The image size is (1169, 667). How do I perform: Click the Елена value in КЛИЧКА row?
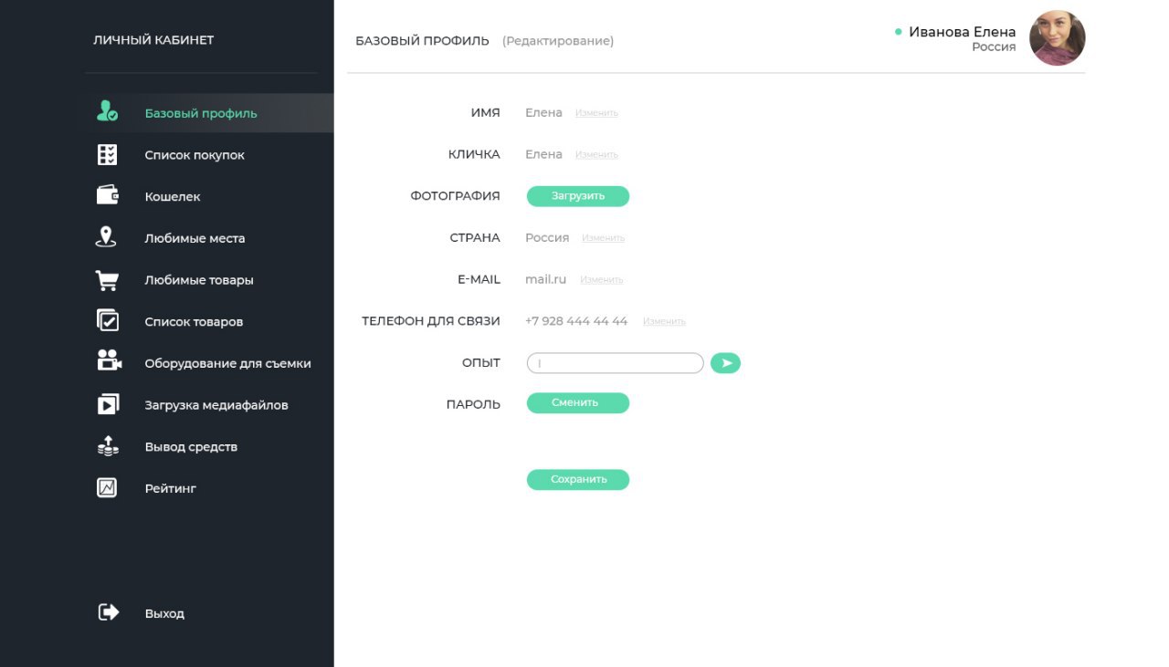pyautogui.click(x=543, y=154)
